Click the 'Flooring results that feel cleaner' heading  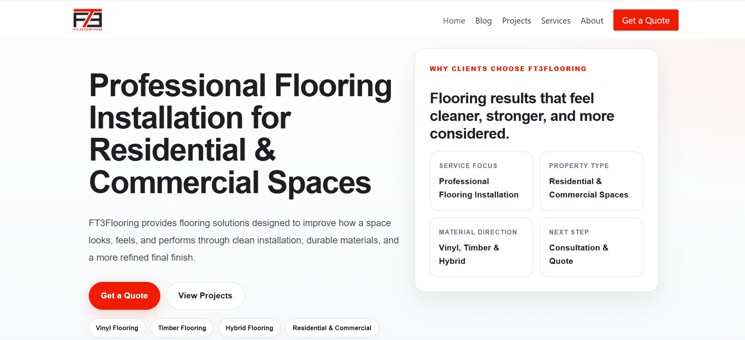coord(522,116)
